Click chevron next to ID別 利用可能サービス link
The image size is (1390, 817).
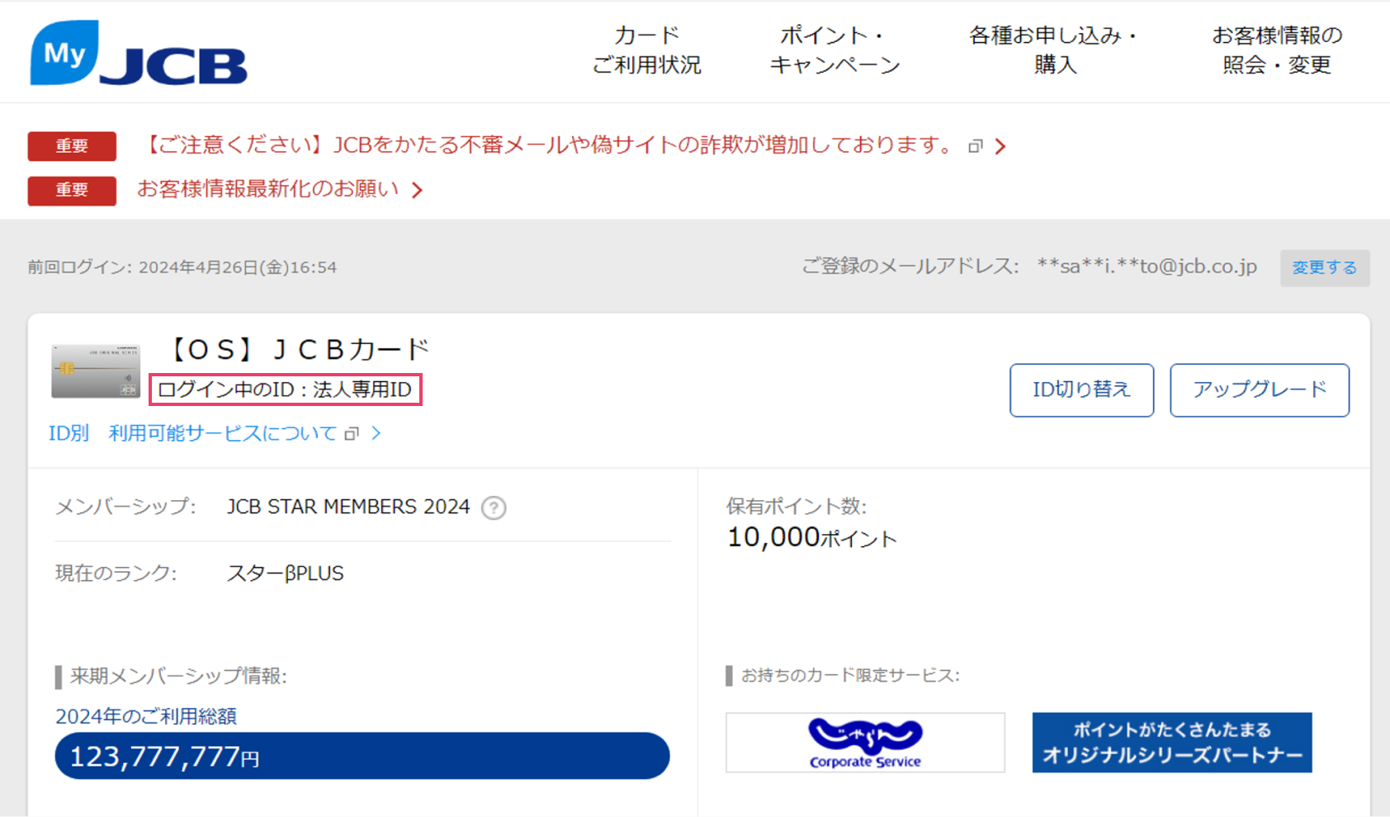[376, 433]
